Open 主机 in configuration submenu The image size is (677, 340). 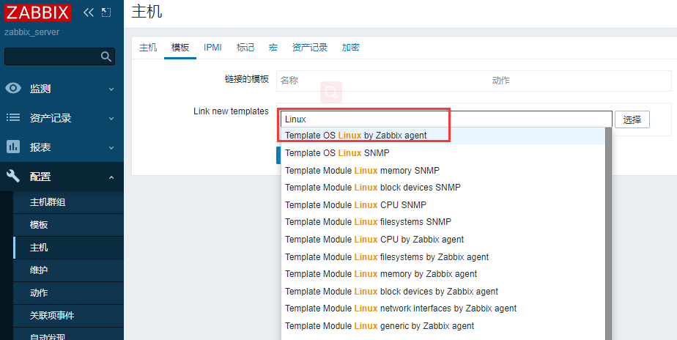[x=68, y=248]
